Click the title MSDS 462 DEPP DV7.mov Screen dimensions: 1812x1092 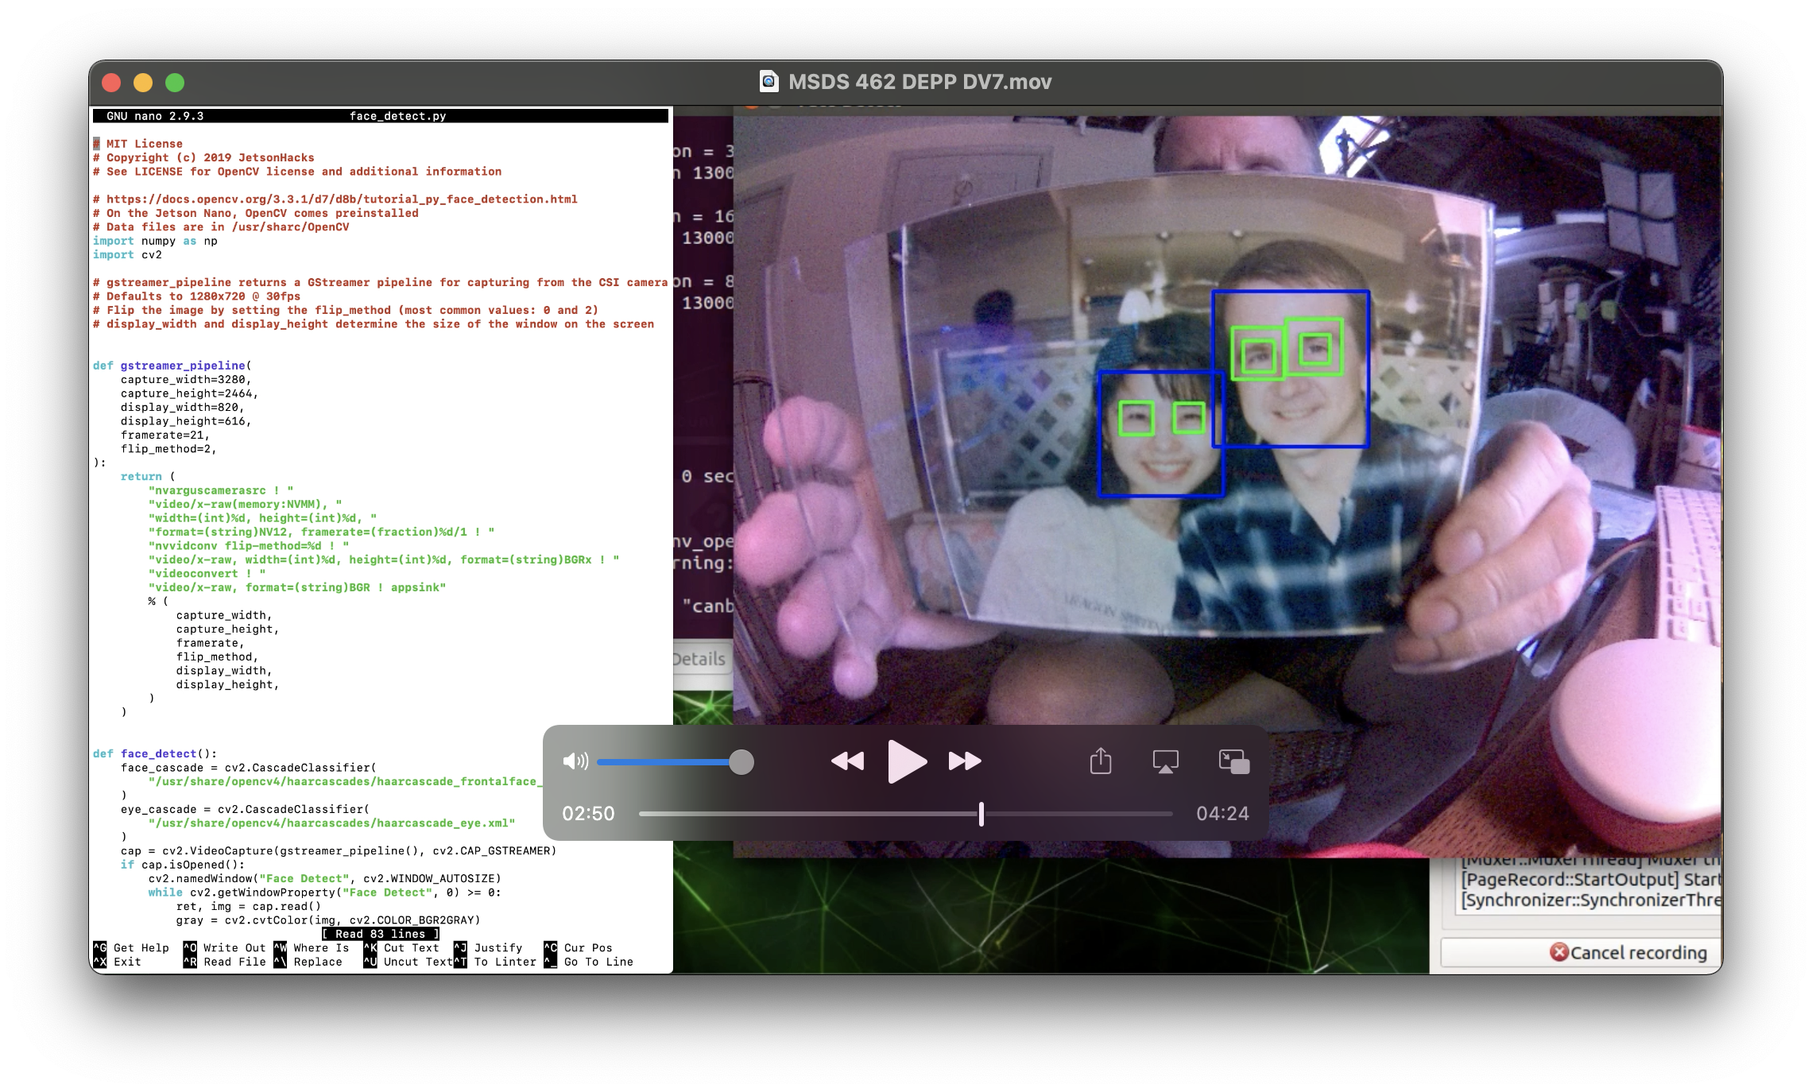(920, 82)
